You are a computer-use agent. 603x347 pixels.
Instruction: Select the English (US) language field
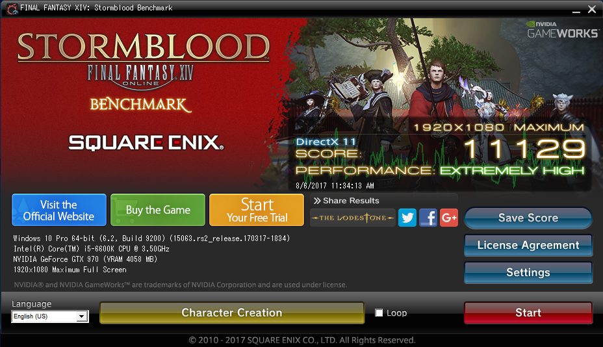(x=50, y=316)
